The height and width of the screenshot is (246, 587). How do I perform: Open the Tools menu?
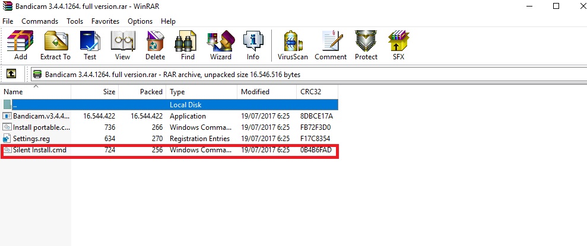point(75,21)
